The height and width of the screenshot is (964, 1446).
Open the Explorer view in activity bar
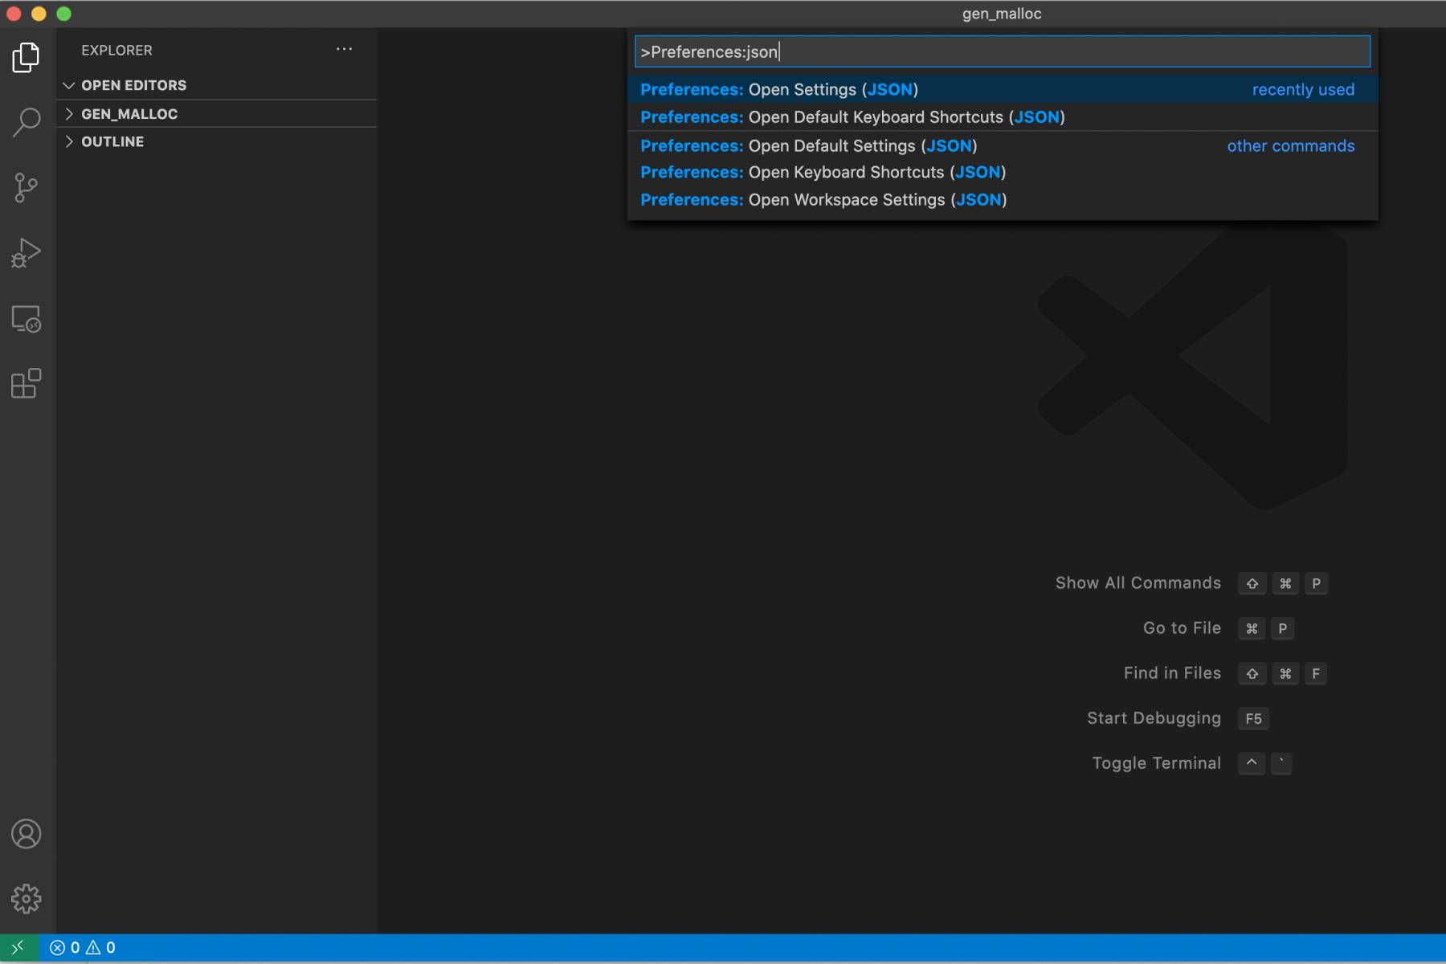click(26, 58)
